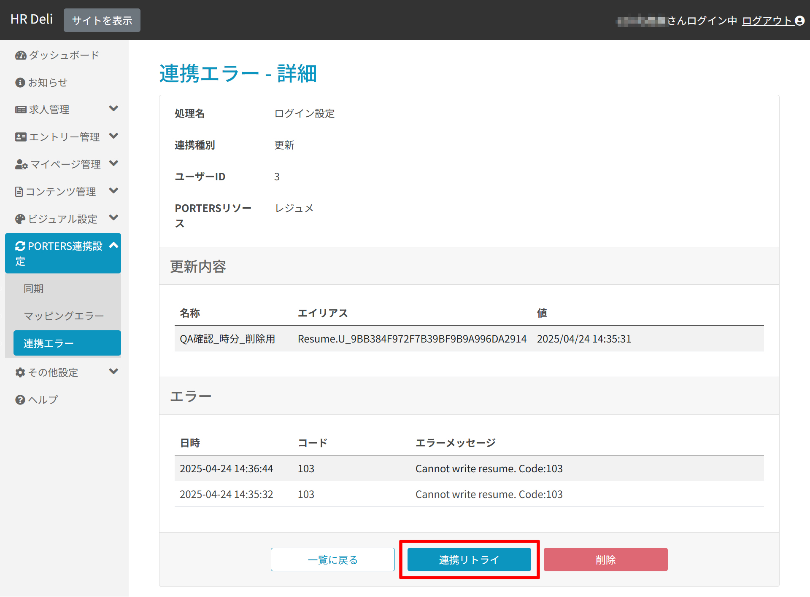Click the マイページ管理 user-gear icon
This screenshot has height=597, width=810.
tap(22, 164)
